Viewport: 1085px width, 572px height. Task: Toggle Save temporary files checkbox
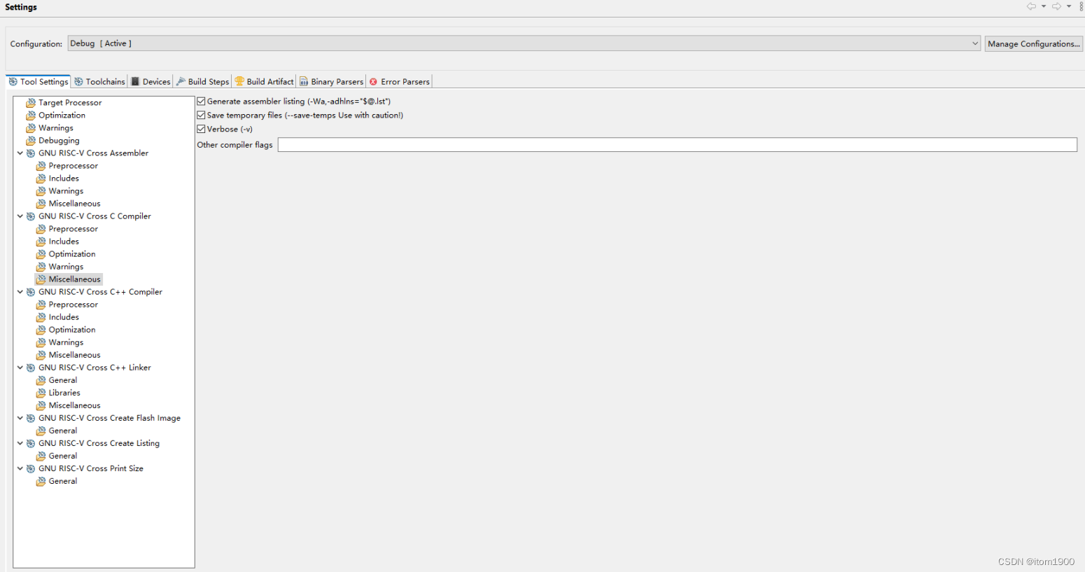(202, 116)
